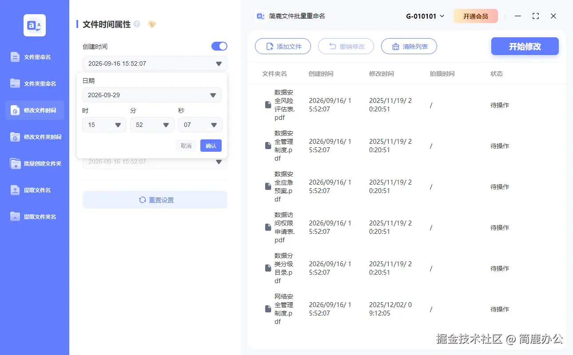Confirm the date with 确认 button
Image resolution: width=573 pixels, height=355 pixels.
pyautogui.click(x=211, y=146)
